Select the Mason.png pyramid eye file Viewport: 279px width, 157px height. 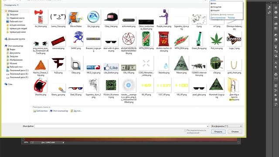click(x=181, y=63)
